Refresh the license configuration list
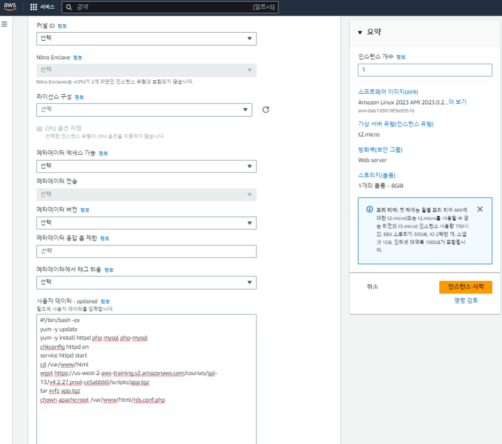The height and width of the screenshot is (444, 502). pyautogui.click(x=265, y=110)
